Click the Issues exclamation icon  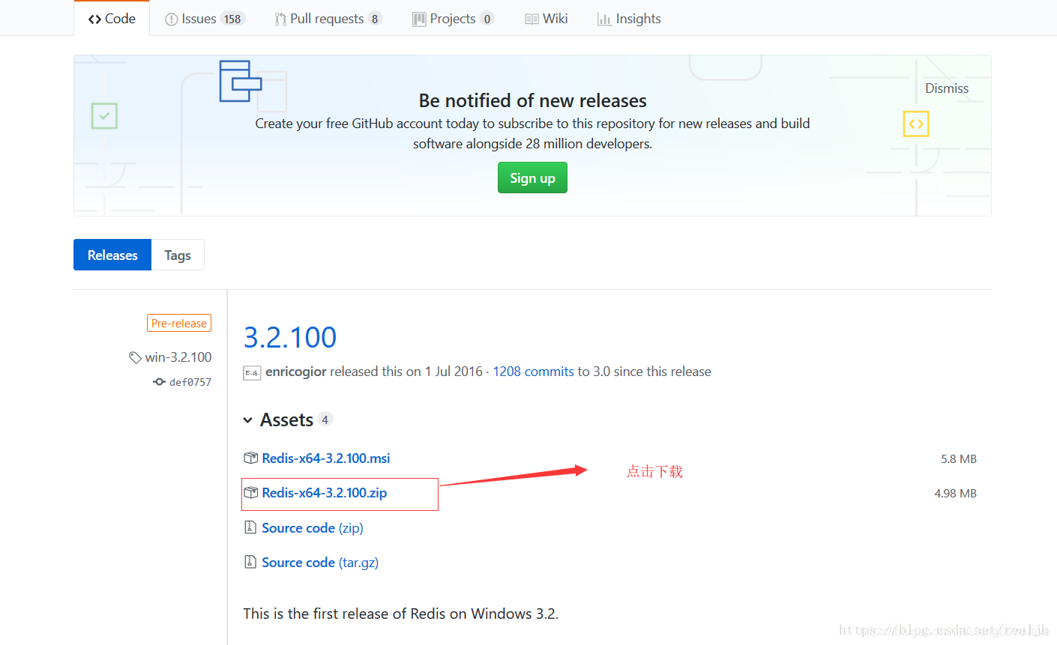(x=172, y=19)
